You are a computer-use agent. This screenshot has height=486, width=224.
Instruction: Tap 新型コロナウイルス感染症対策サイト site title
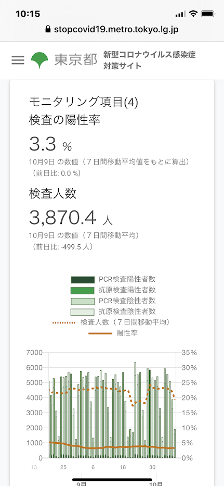pyautogui.click(x=150, y=60)
